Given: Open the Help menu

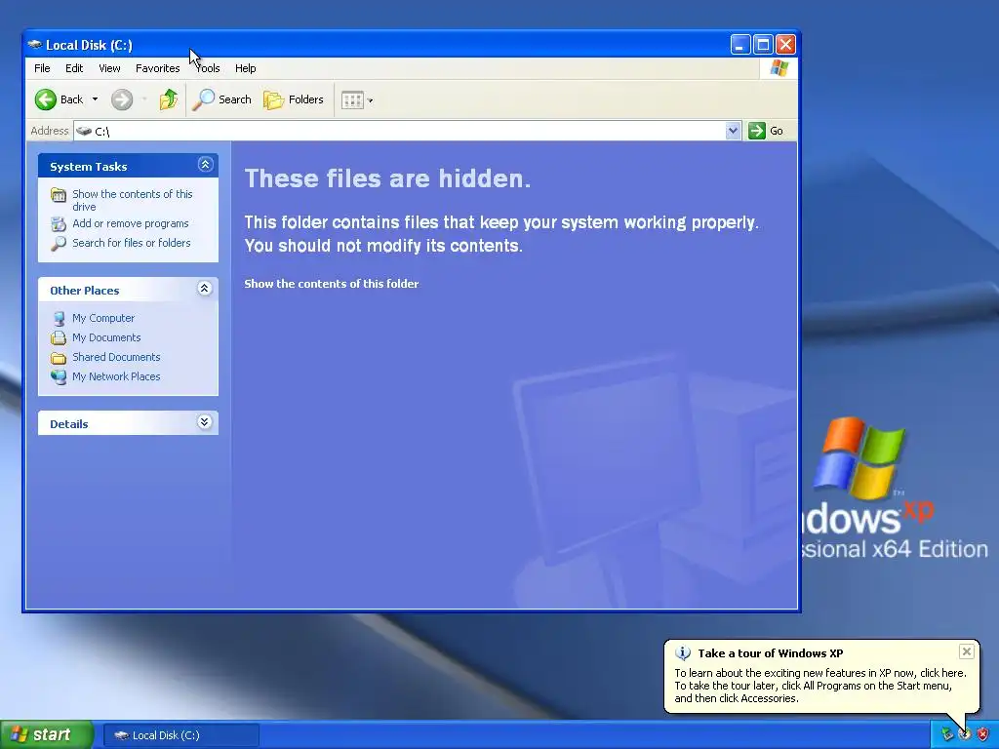Looking at the screenshot, I should click(245, 68).
